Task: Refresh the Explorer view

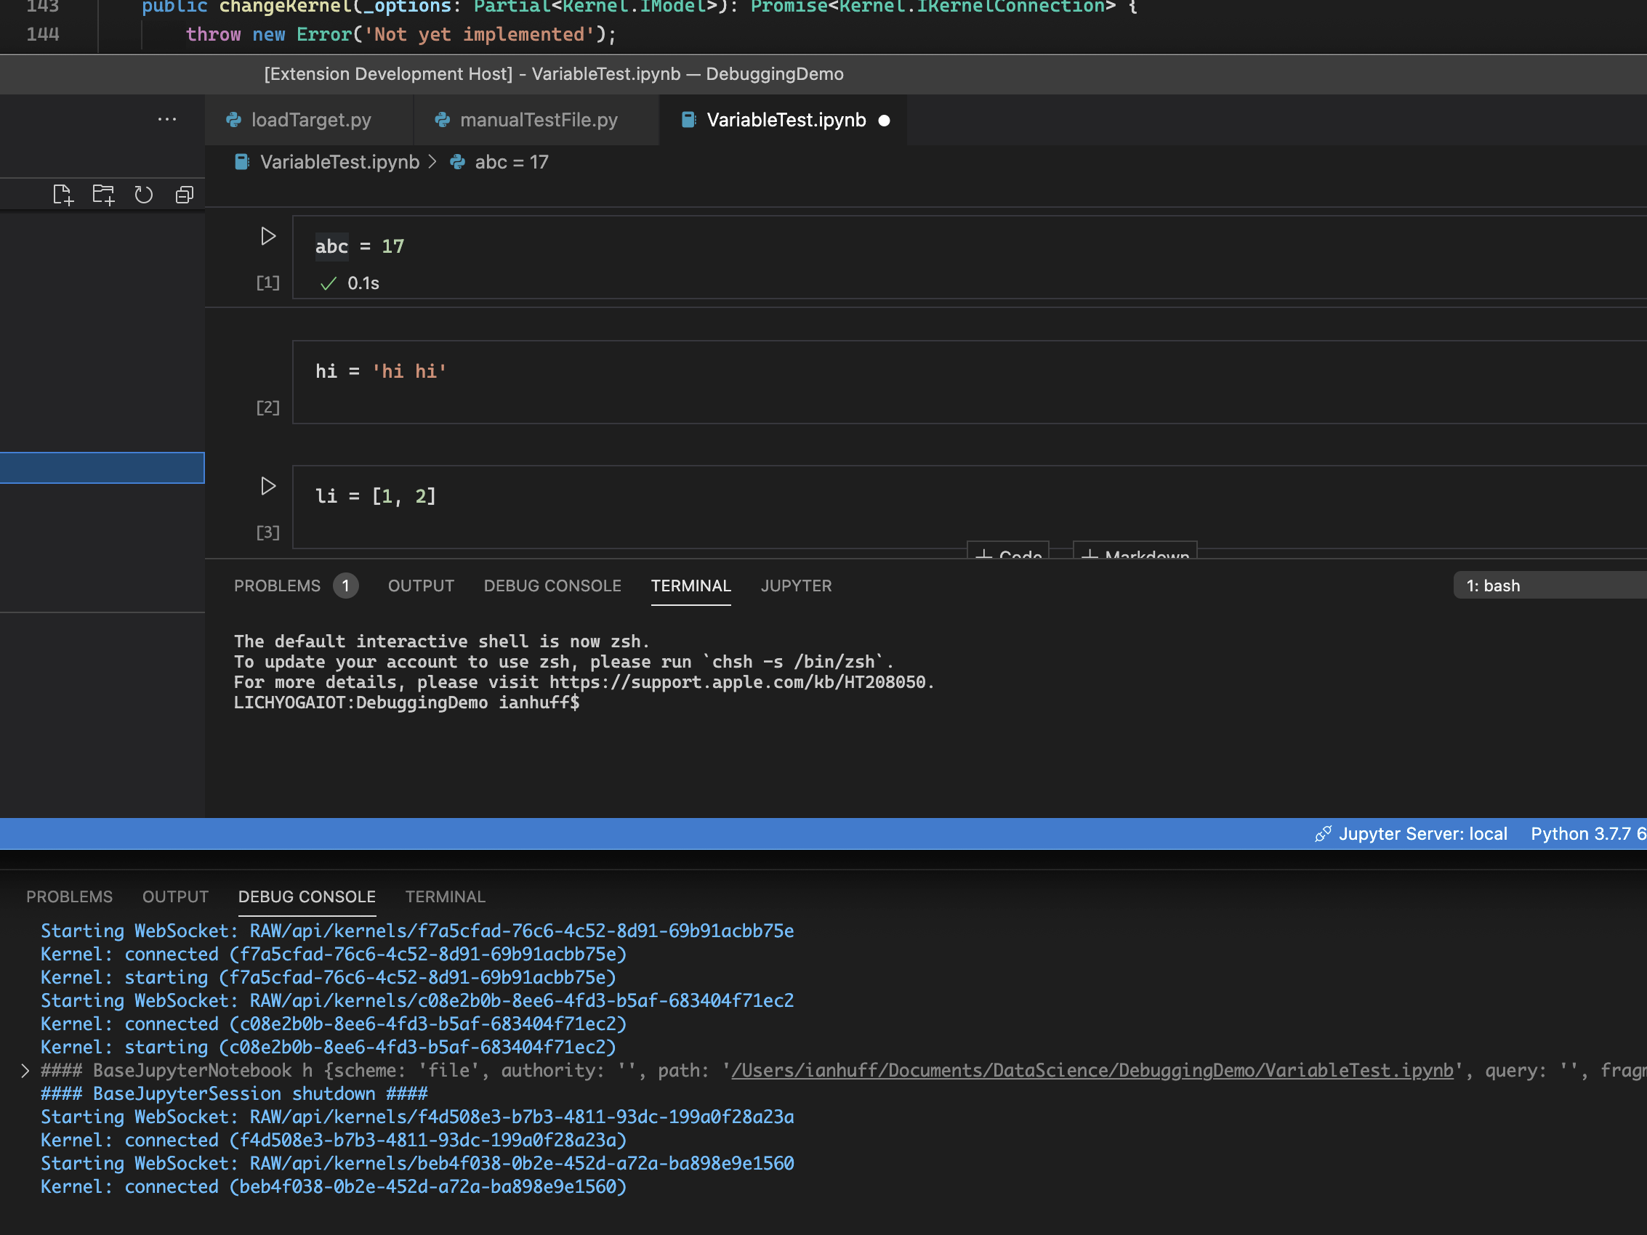Action: [144, 194]
